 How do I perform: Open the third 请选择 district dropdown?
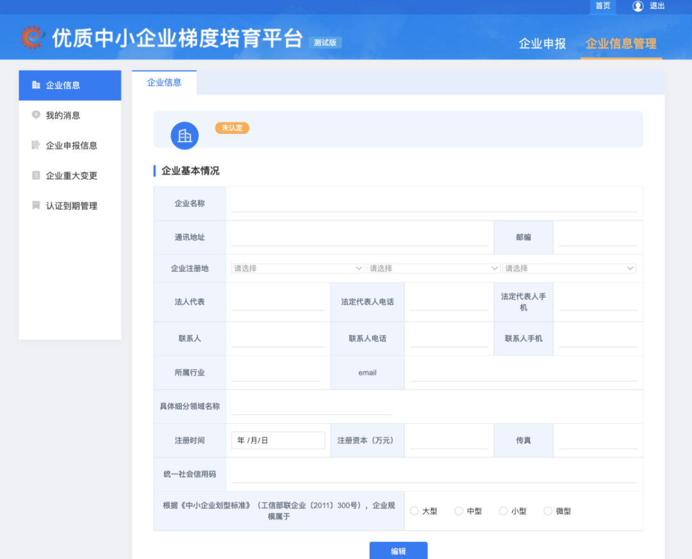(x=569, y=268)
